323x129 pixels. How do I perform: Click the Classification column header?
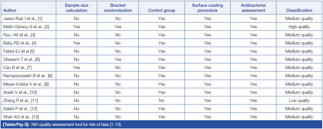pos(299,10)
